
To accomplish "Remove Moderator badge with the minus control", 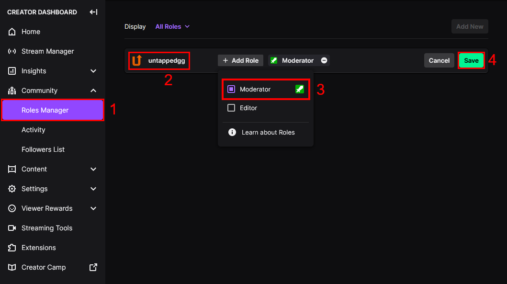I will (324, 60).
